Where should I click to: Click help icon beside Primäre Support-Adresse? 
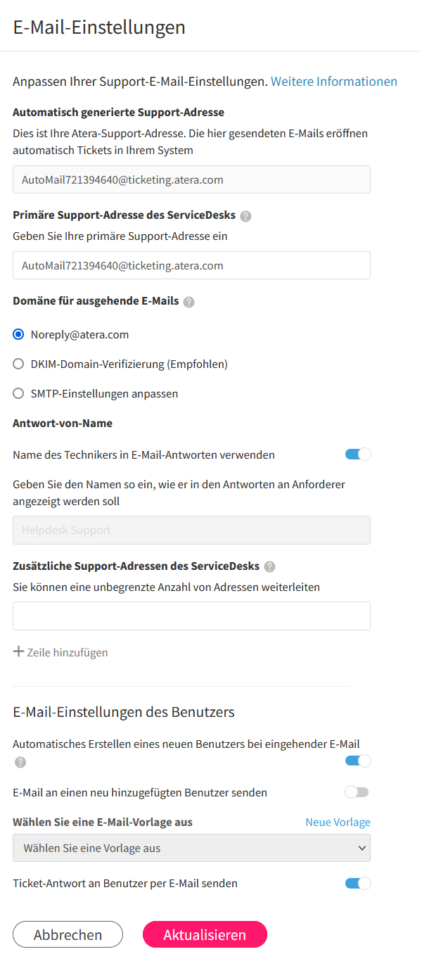click(245, 216)
